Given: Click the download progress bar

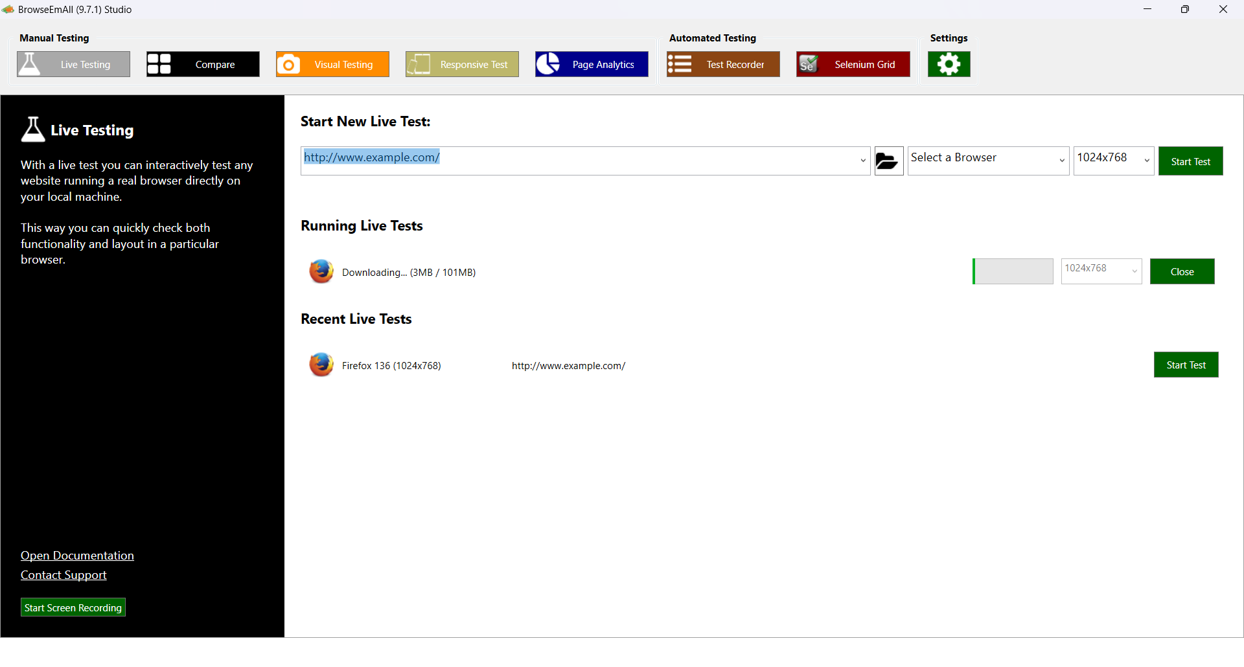Looking at the screenshot, I should (1013, 271).
